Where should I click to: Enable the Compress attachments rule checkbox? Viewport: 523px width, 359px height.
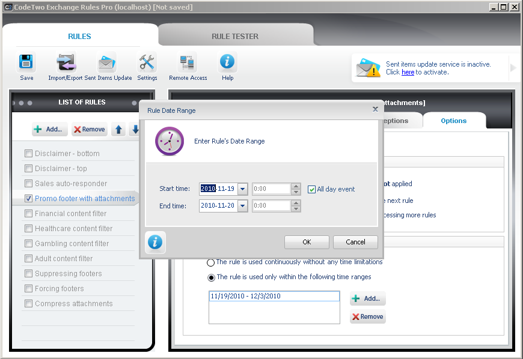click(x=28, y=303)
